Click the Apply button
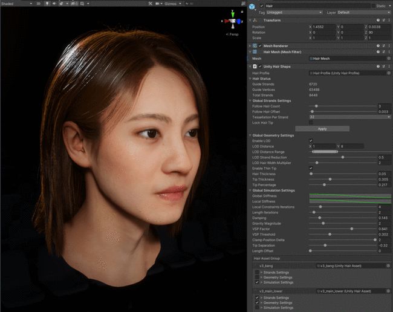The height and width of the screenshot is (312, 393). [x=322, y=129]
